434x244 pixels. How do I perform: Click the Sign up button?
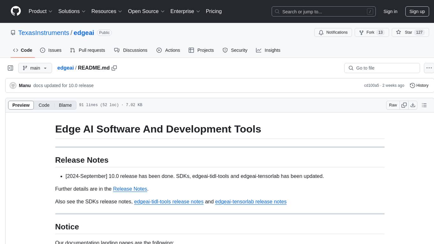417,11
